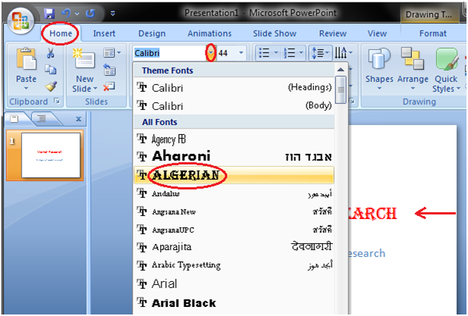Viewport: 468px width, 316px height.
Task: Open the line spacing dropdown
Action: [323, 53]
